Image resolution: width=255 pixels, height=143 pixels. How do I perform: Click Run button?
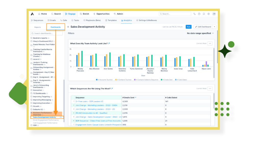188,27
